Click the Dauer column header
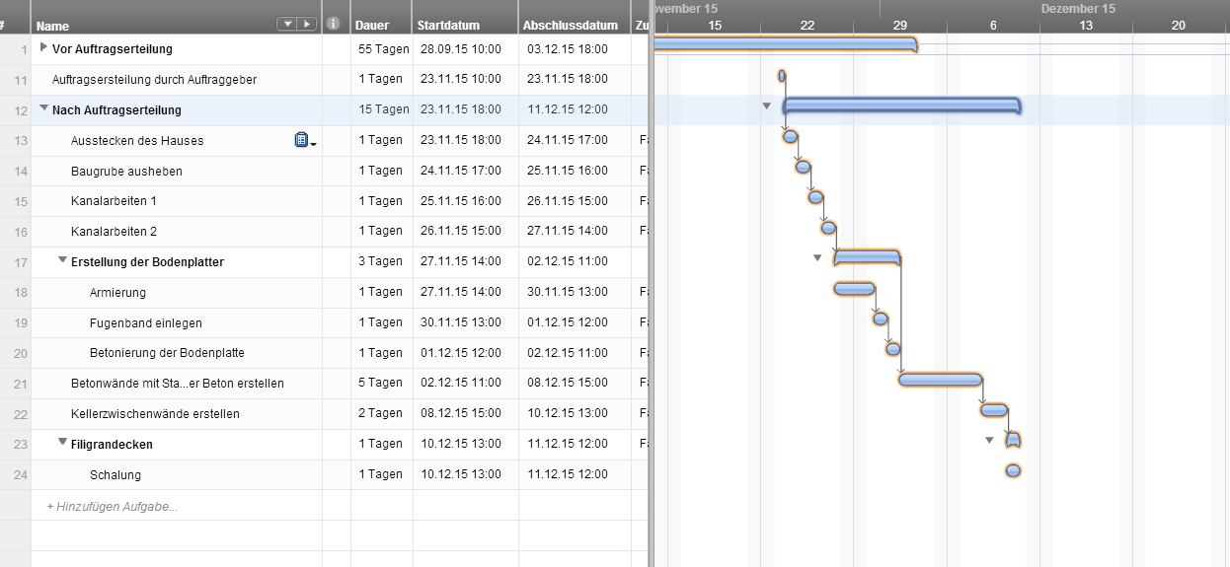Viewport: 1230px width, 567px height. point(372,26)
